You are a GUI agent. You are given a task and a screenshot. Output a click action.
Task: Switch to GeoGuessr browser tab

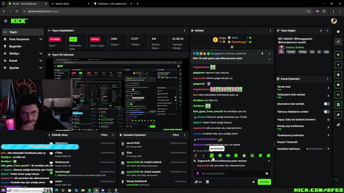click(113, 4)
